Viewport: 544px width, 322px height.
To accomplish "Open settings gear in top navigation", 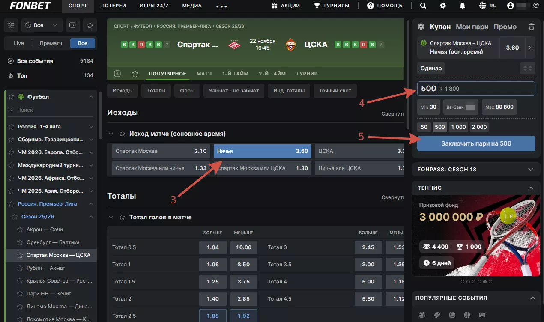I will [x=443, y=6].
